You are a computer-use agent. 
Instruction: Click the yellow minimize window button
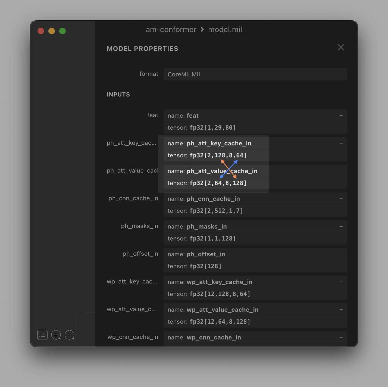(52, 31)
